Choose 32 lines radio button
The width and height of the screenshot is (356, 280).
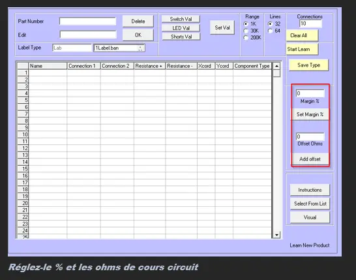pyautogui.click(x=270, y=24)
